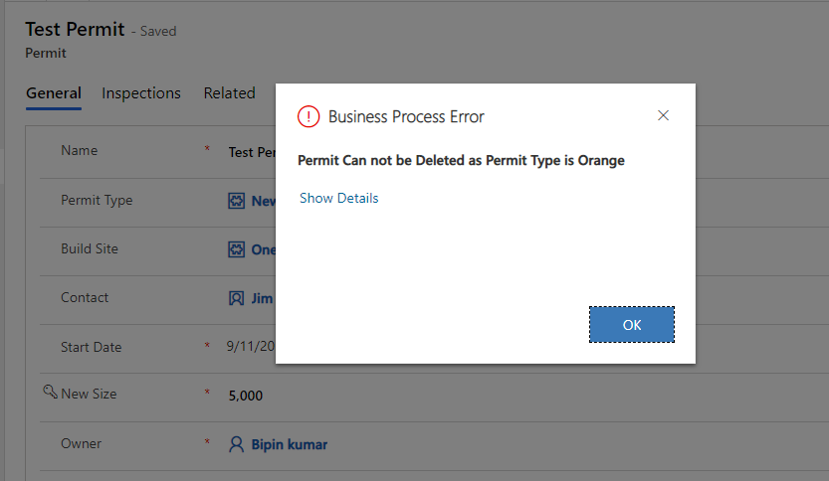Close the Business Process Error dialog
Viewport: 829px width, 481px height.
point(663,115)
